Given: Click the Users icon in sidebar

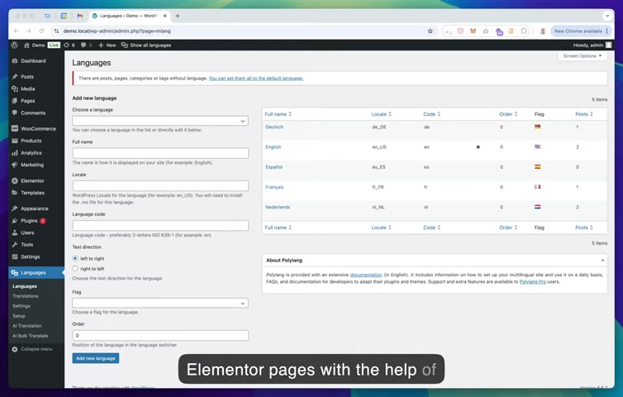Looking at the screenshot, I should (x=15, y=232).
